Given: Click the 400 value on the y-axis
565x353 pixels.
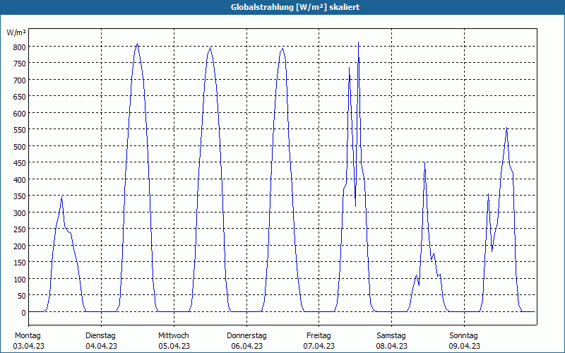Looking at the screenshot, I should point(20,180).
